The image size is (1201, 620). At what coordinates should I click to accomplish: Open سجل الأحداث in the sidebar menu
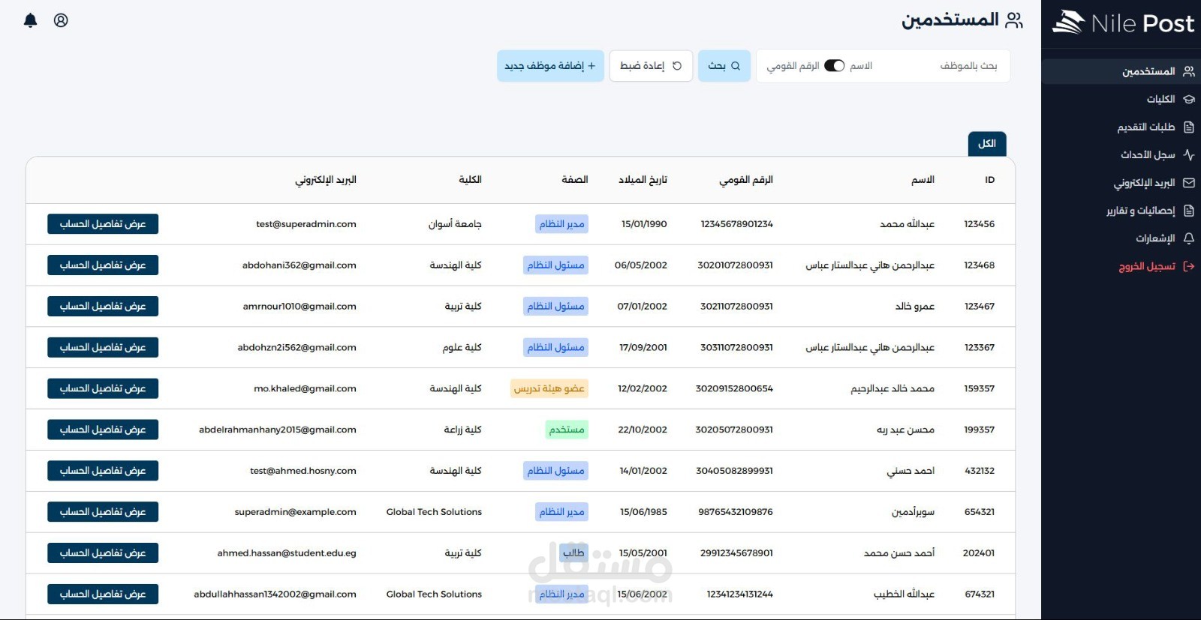pos(1121,154)
